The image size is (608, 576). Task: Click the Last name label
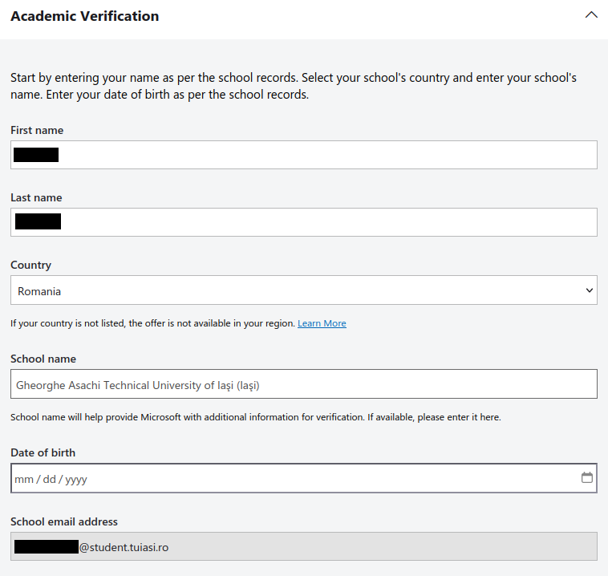coord(36,197)
